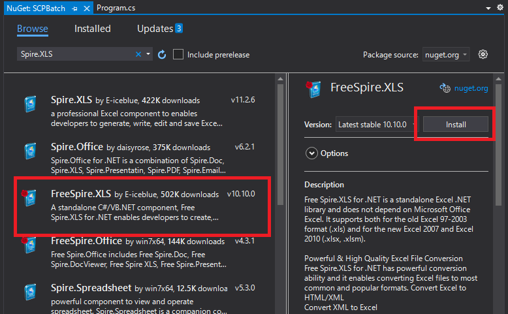Open the Package source dropdown
508x314 pixels.
pos(446,55)
